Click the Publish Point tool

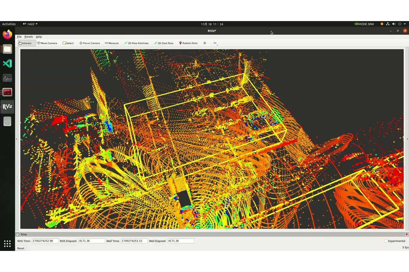tap(188, 43)
